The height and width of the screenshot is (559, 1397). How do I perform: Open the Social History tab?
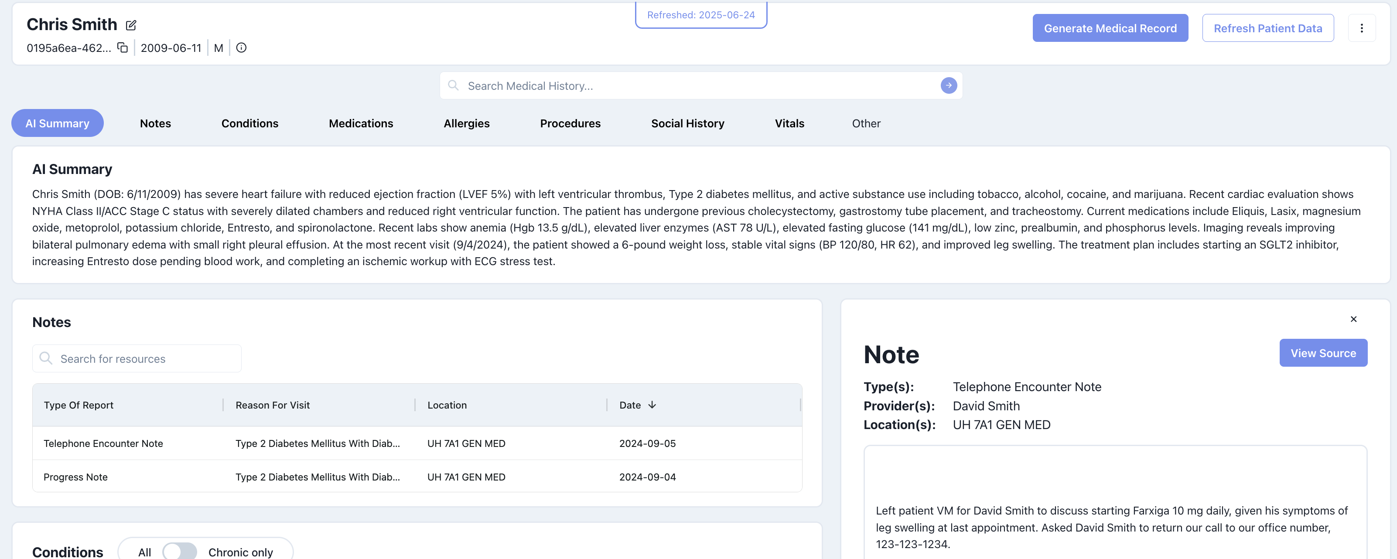[x=687, y=123]
